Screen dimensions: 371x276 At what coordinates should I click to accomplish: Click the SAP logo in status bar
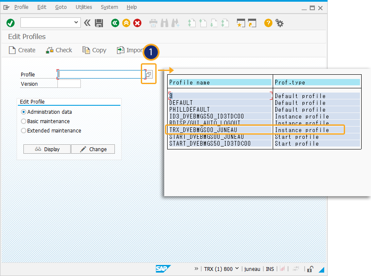163,269
